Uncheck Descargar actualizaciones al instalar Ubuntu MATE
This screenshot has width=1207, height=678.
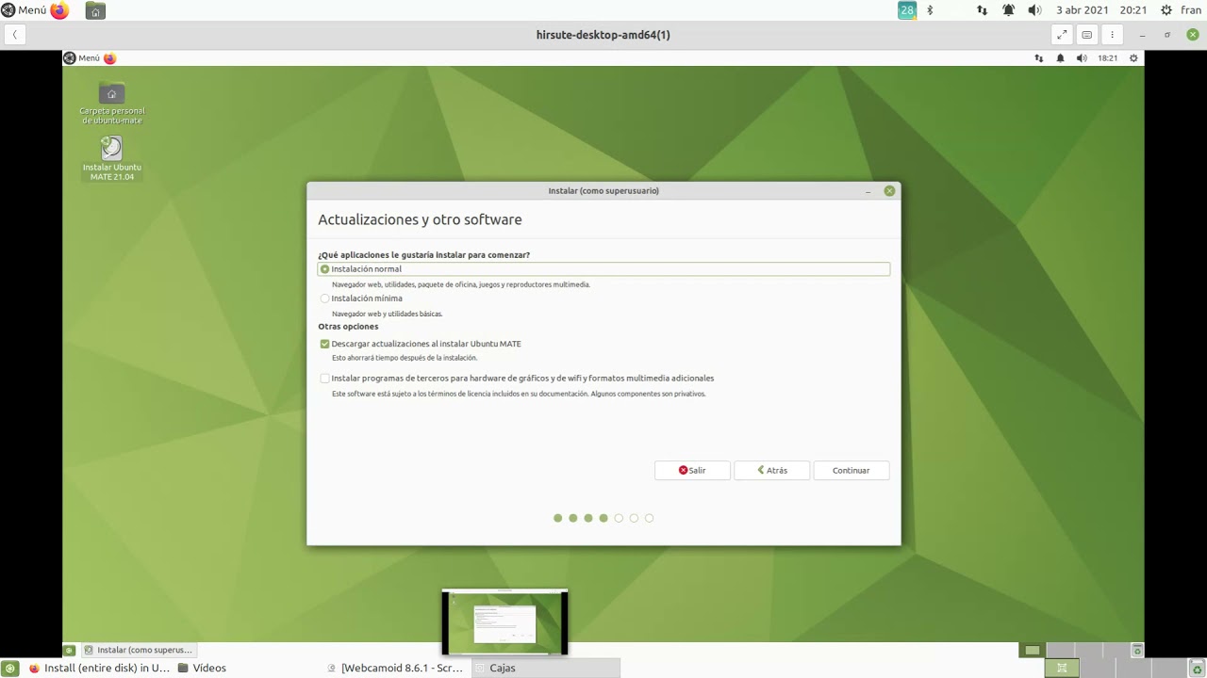324,344
